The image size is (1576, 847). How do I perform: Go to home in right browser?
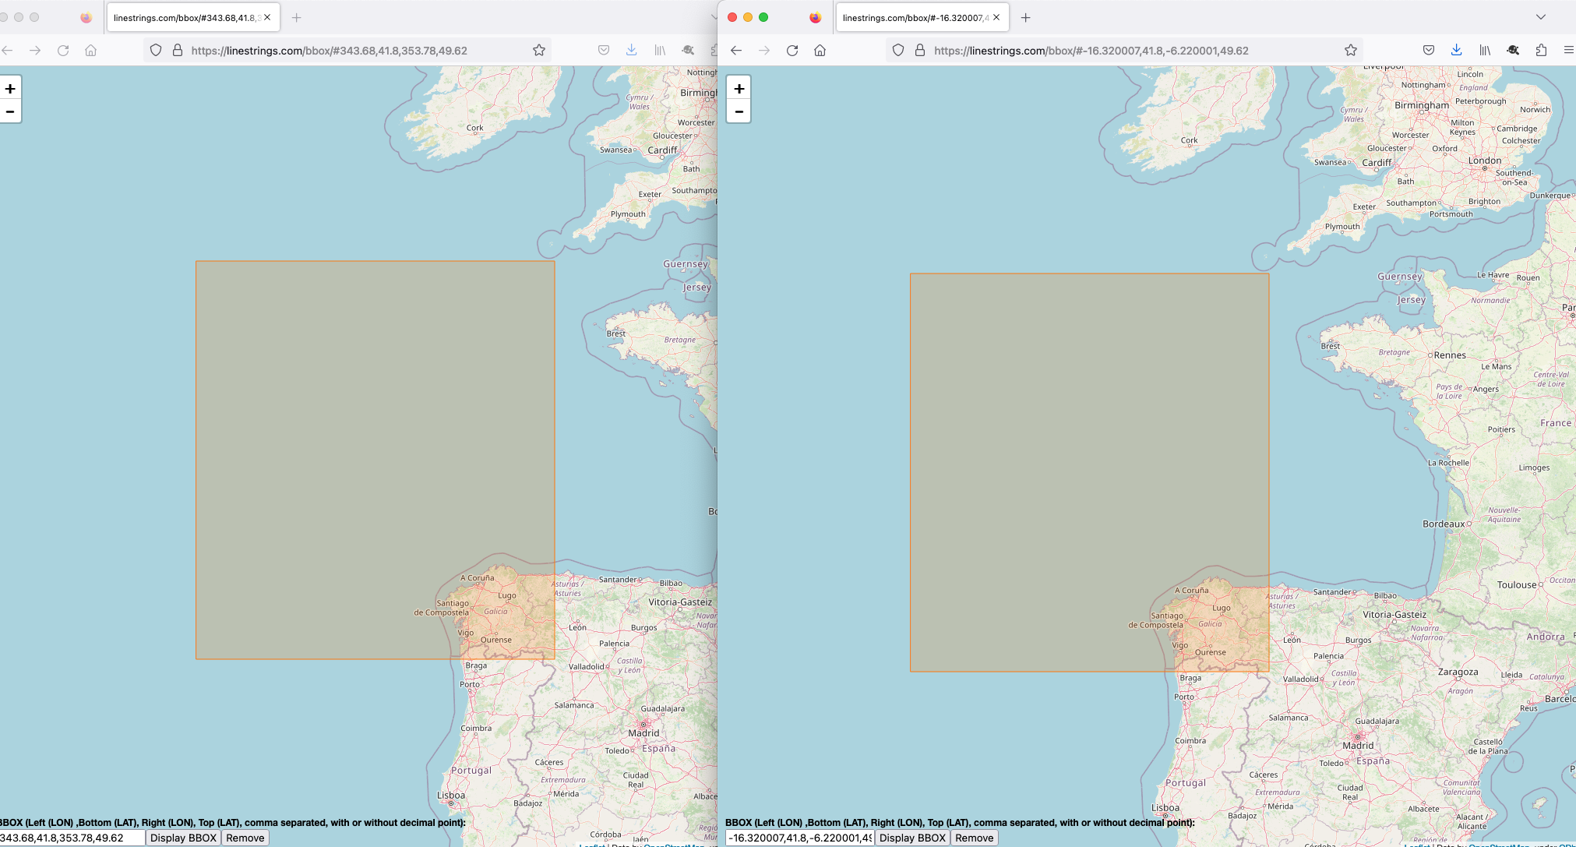(820, 51)
